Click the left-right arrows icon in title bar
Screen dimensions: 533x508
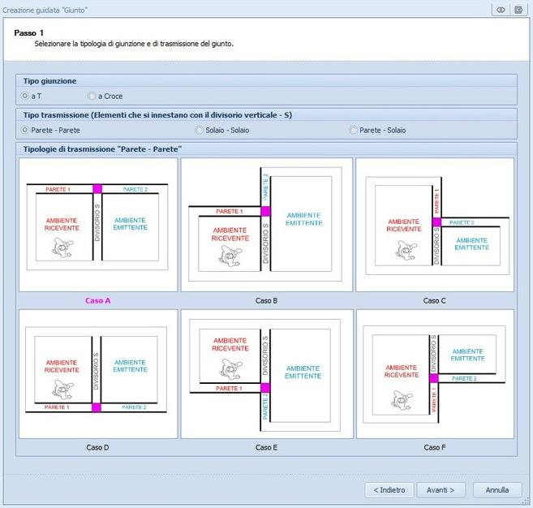[x=501, y=9]
